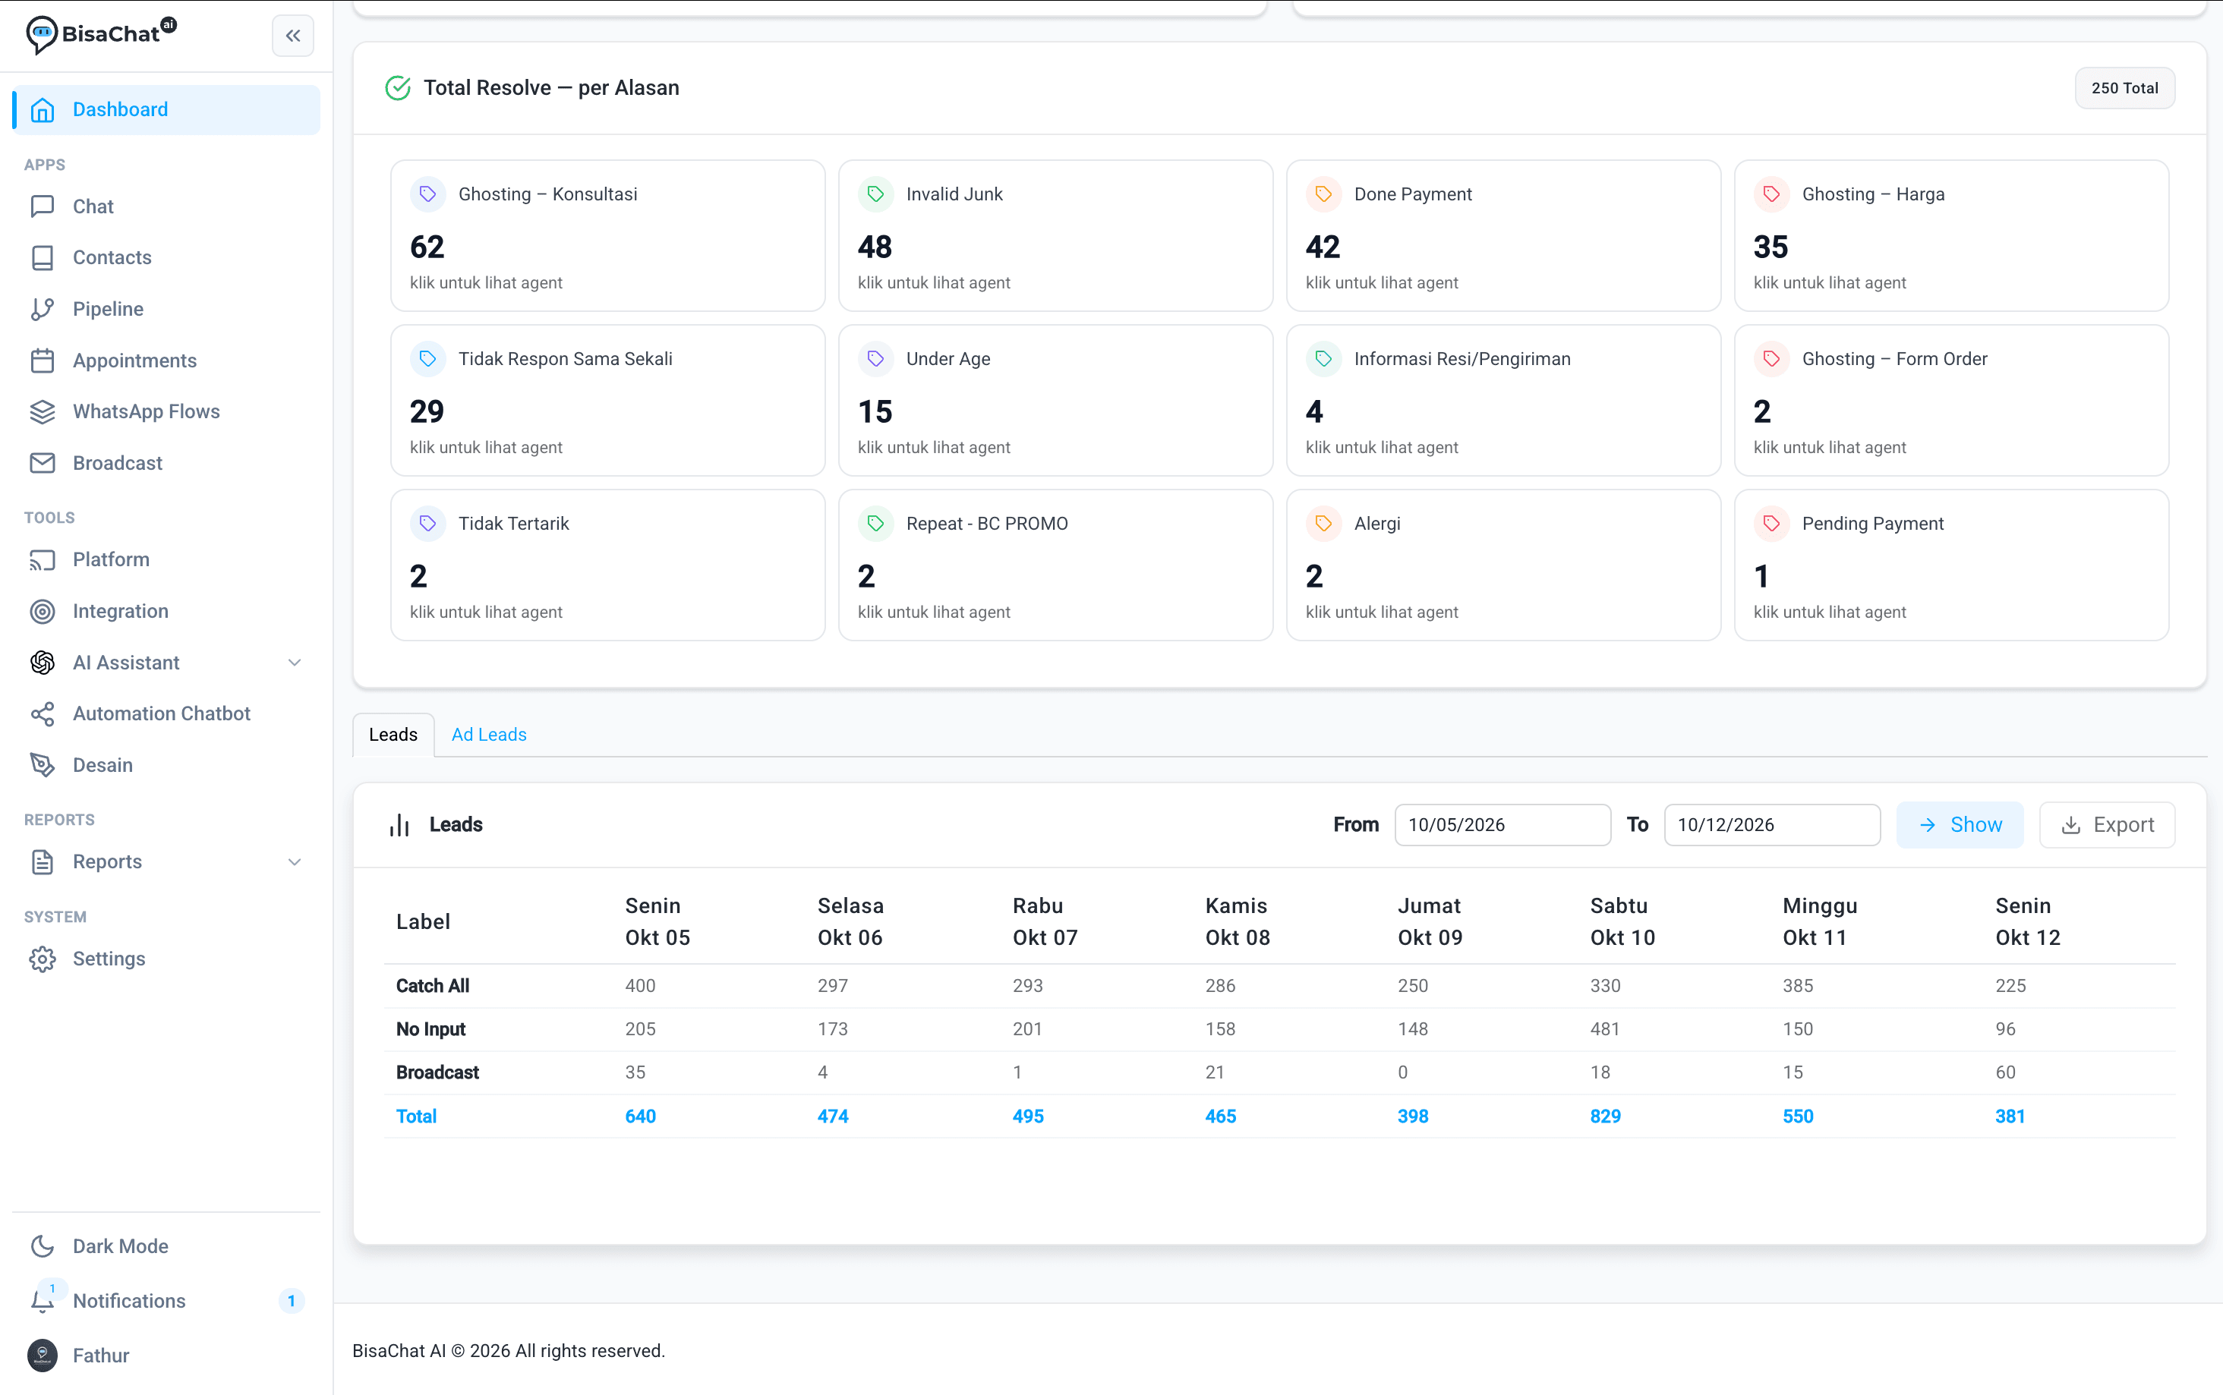The image size is (2223, 1395).
Task: Export the Leads table
Action: (x=2107, y=825)
